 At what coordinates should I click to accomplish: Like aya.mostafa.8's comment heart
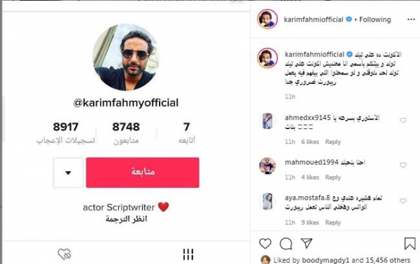[x=403, y=201]
